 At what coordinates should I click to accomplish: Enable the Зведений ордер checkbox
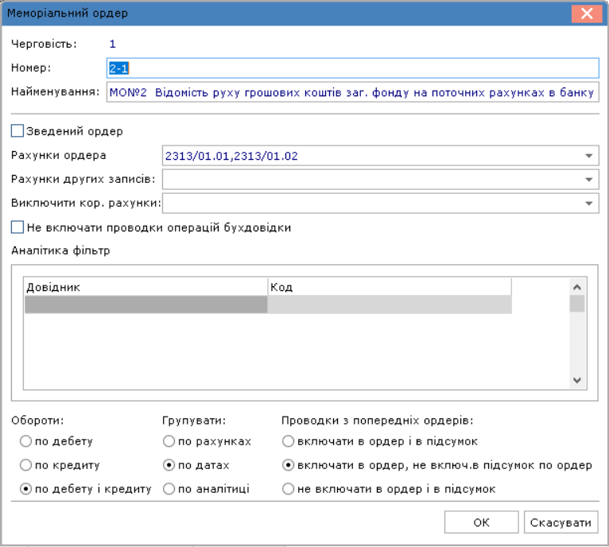coord(17,131)
